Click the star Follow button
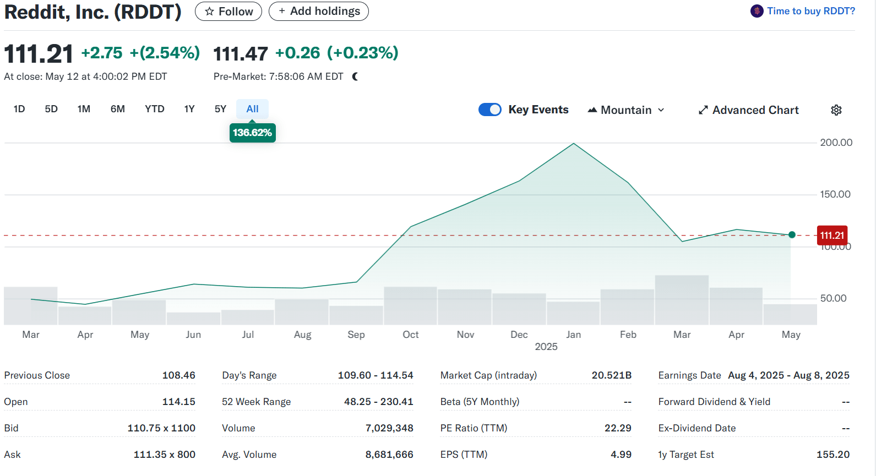Image resolution: width=876 pixels, height=476 pixels. (x=228, y=11)
